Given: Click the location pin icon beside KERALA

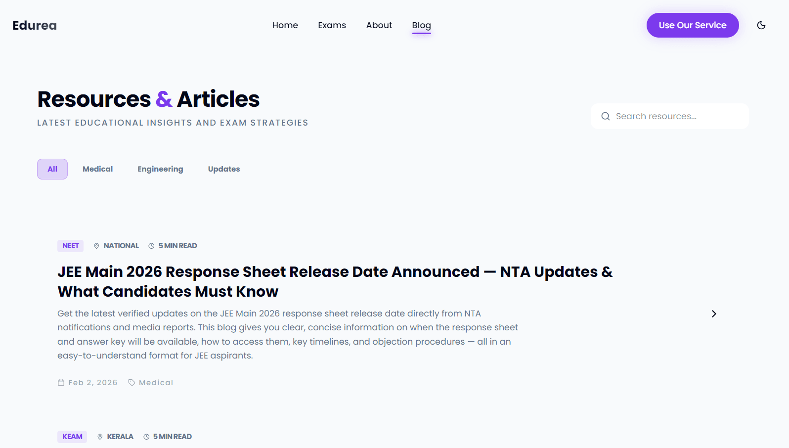Looking at the screenshot, I should (100, 437).
